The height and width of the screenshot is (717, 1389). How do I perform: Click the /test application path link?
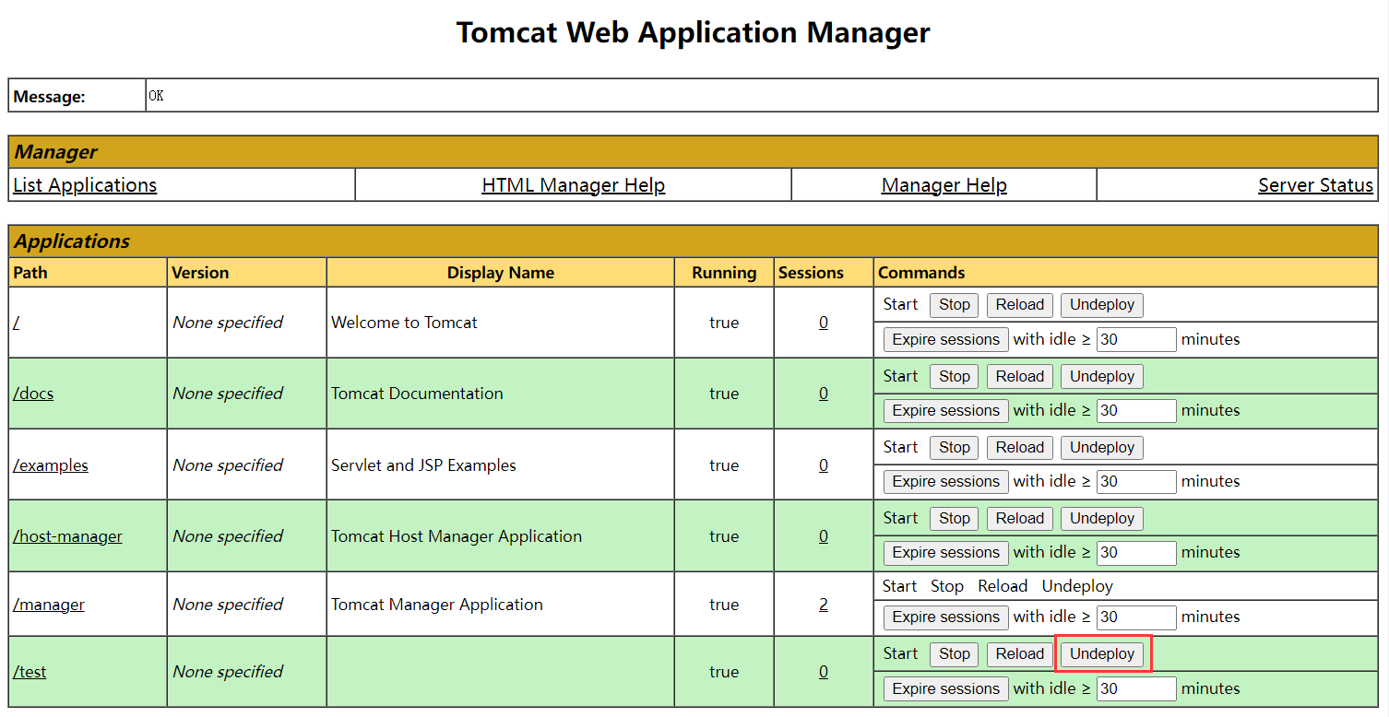(x=30, y=672)
